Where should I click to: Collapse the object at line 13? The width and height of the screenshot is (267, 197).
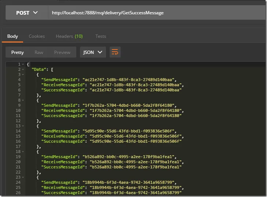coord(23,126)
